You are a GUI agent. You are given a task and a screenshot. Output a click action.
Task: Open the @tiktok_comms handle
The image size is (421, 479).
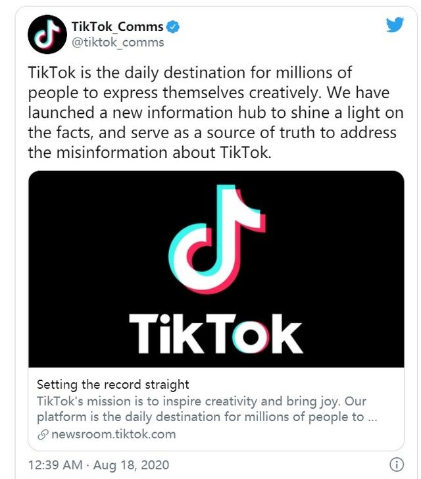click(118, 42)
